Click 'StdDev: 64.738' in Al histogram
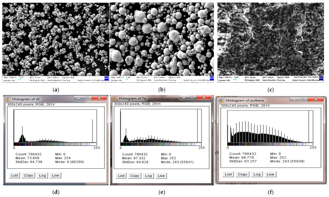The image size is (329, 197). (x=29, y=162)
